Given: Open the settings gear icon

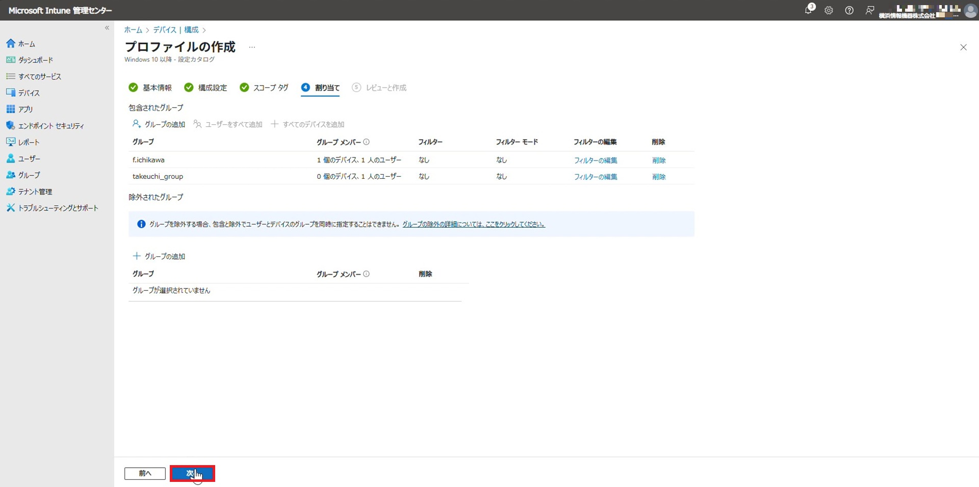Looking at the screenshot, I should tap(829, 10).
